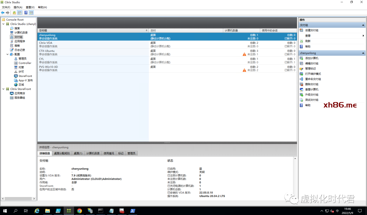This screenshot has width=367, height=215.
Task: Click 管理标记 in the actions pane
Action: (310, 69)
